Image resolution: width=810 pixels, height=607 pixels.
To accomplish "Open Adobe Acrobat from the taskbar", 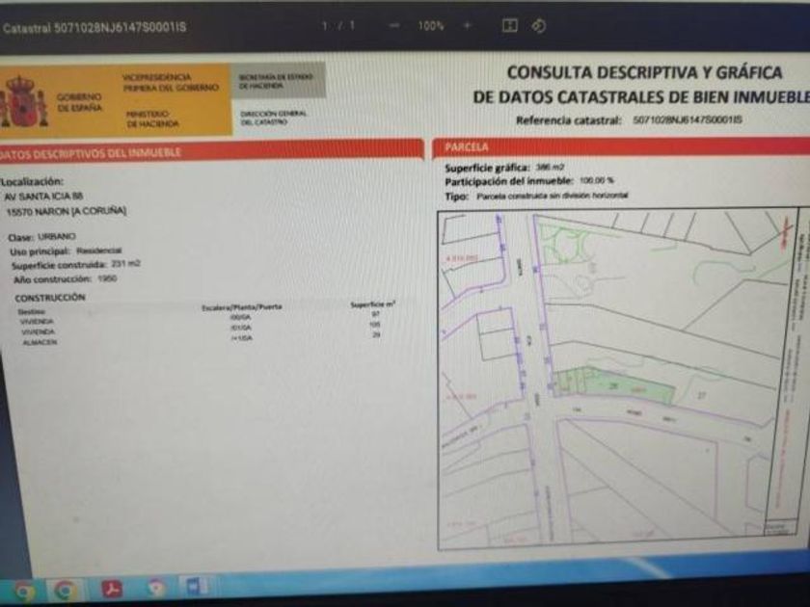I will point(112,588).
